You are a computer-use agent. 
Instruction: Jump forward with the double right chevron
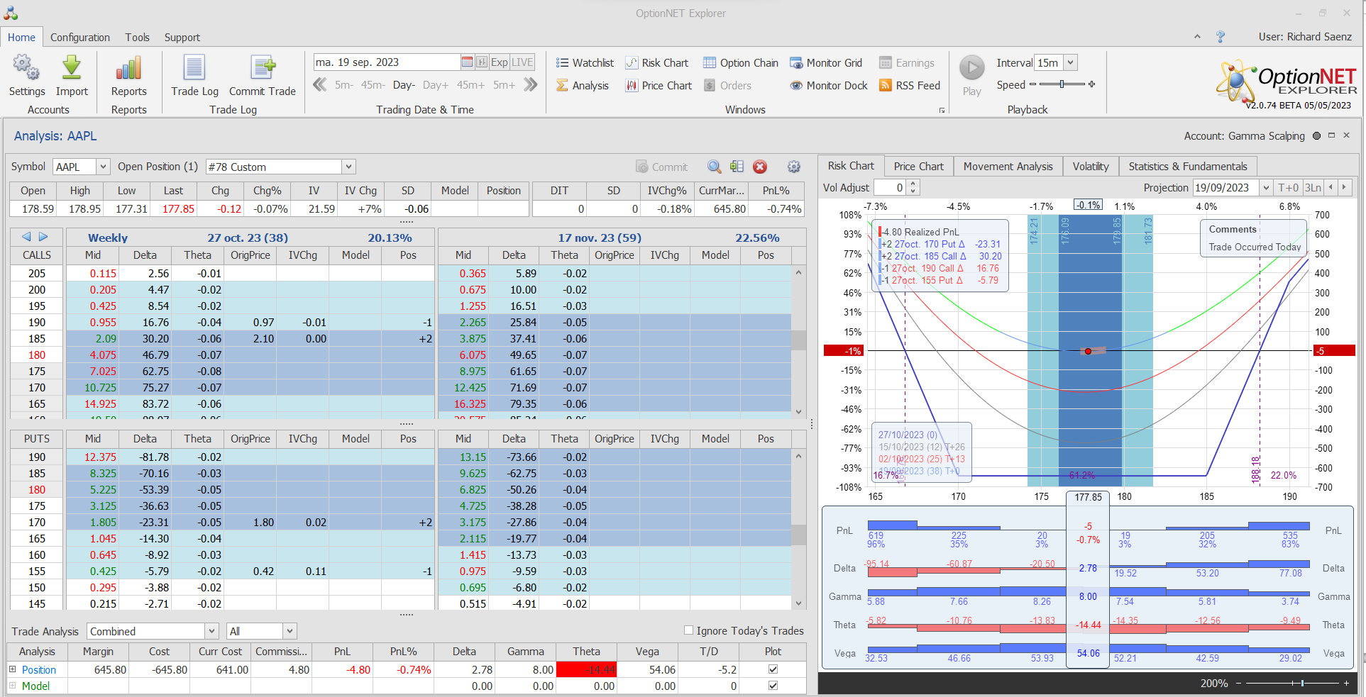tap(530, 85)
